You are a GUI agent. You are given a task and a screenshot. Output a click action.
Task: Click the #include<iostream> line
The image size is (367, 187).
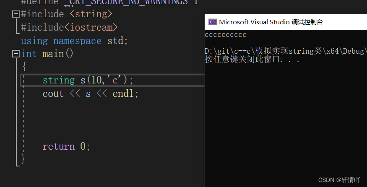[69, 27]
